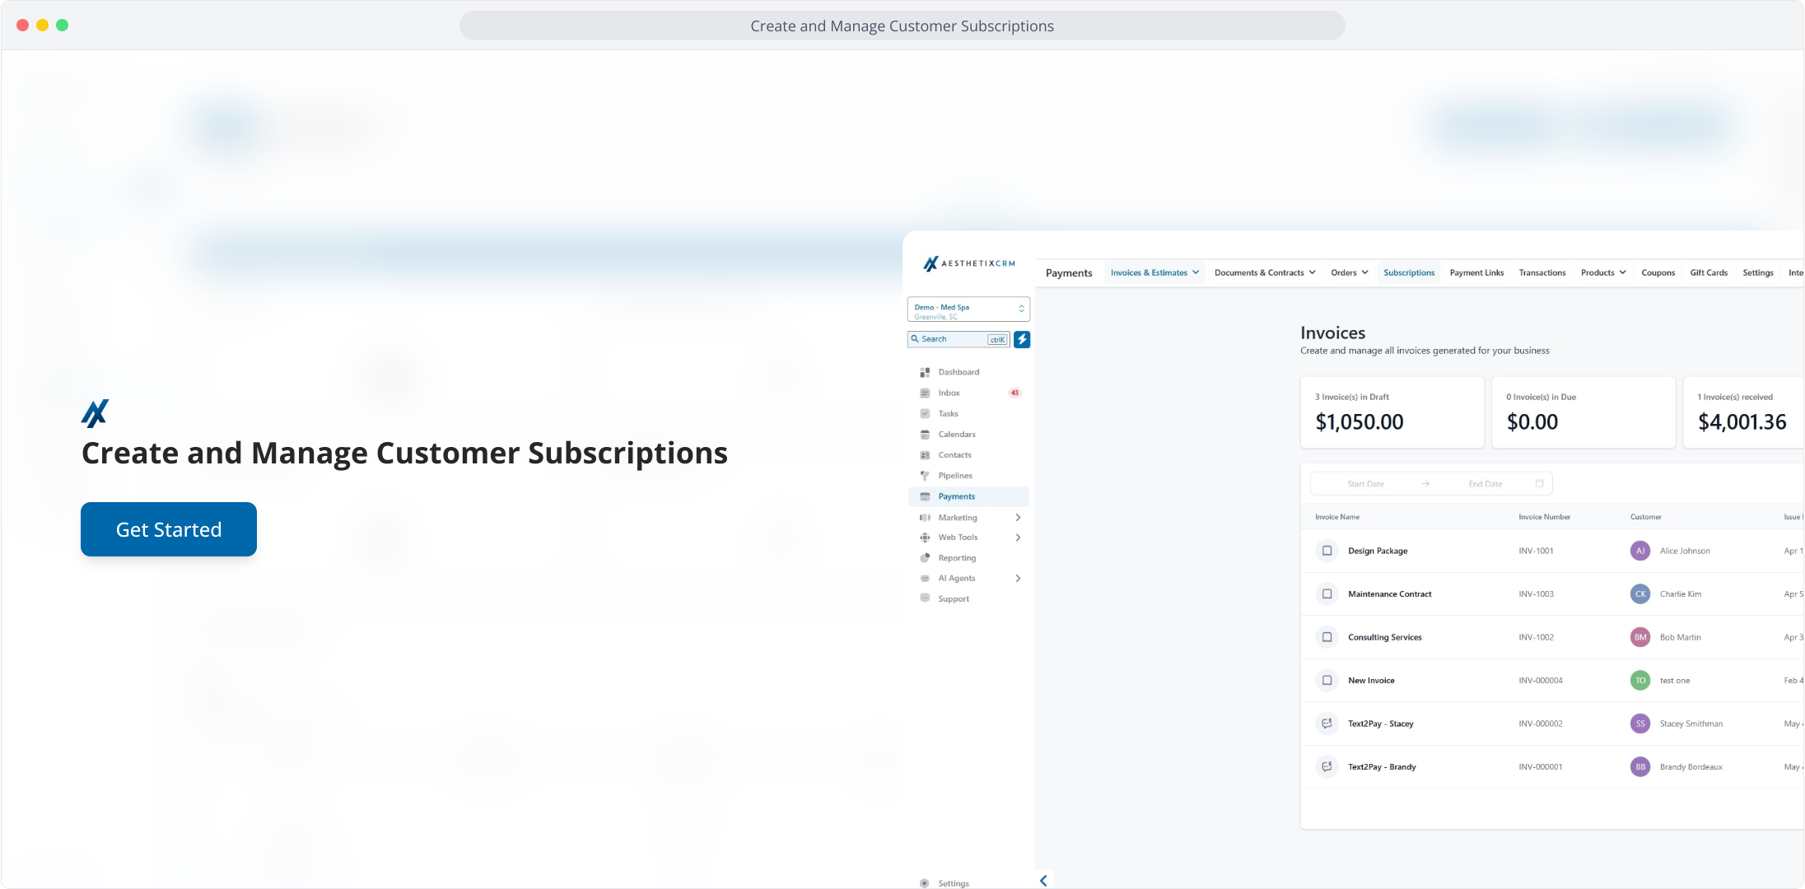Go to the Transactions tab
Screen dimensions: 1805x889
1541,272
